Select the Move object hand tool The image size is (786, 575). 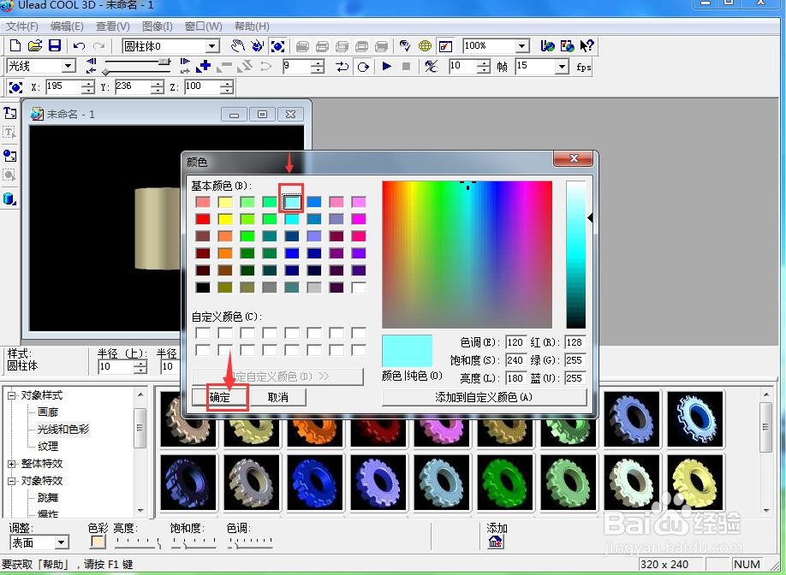click(x=237, y=46)
